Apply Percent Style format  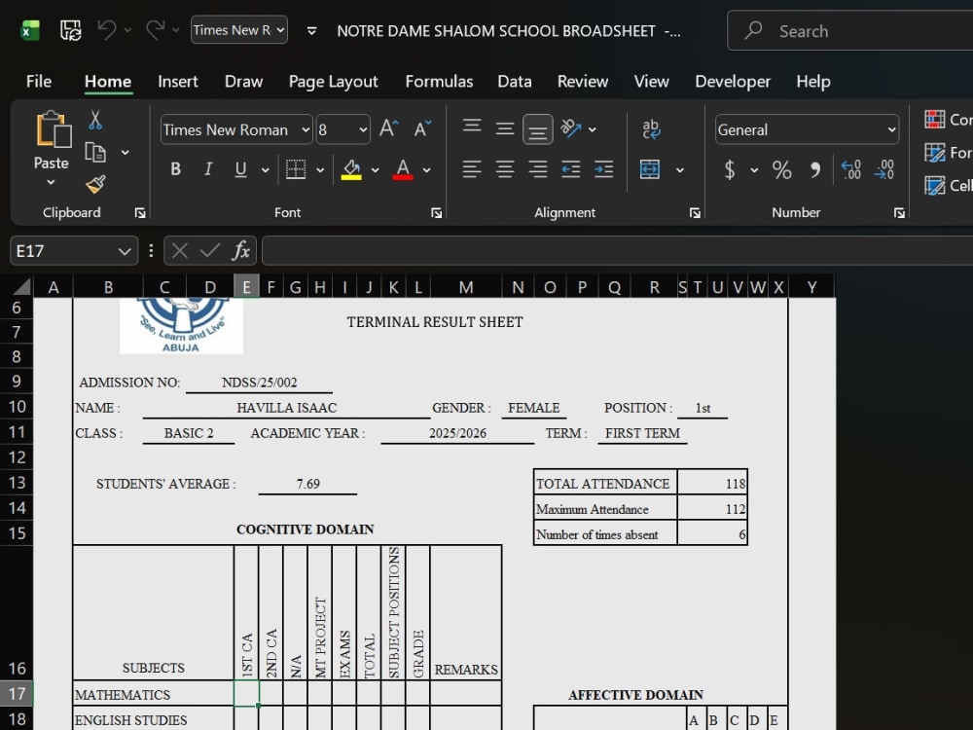pos(782,169)
